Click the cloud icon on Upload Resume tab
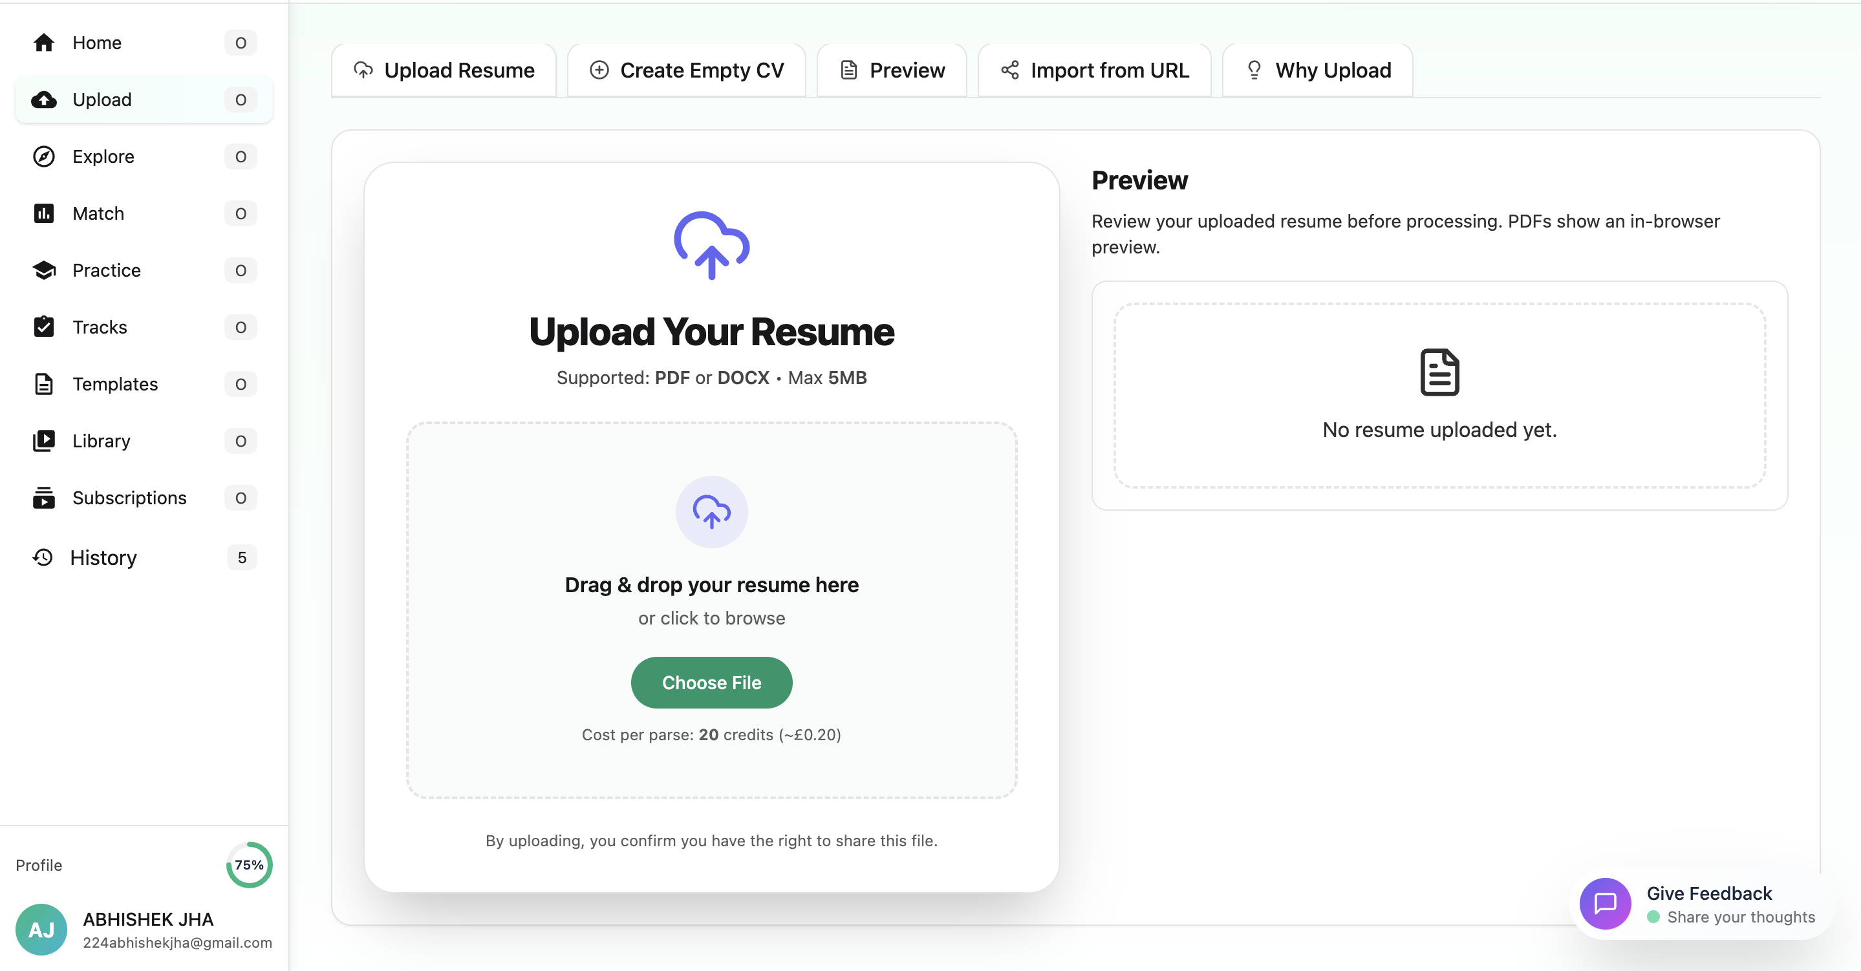Viewport: 1861px width, 971px height. pos(363,70)
